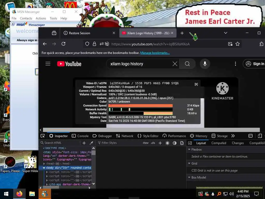Click the YouTube search magnifier button
The height and width of the screenshot is (199, 265).
pyautogui.click(x=187, y=64)
